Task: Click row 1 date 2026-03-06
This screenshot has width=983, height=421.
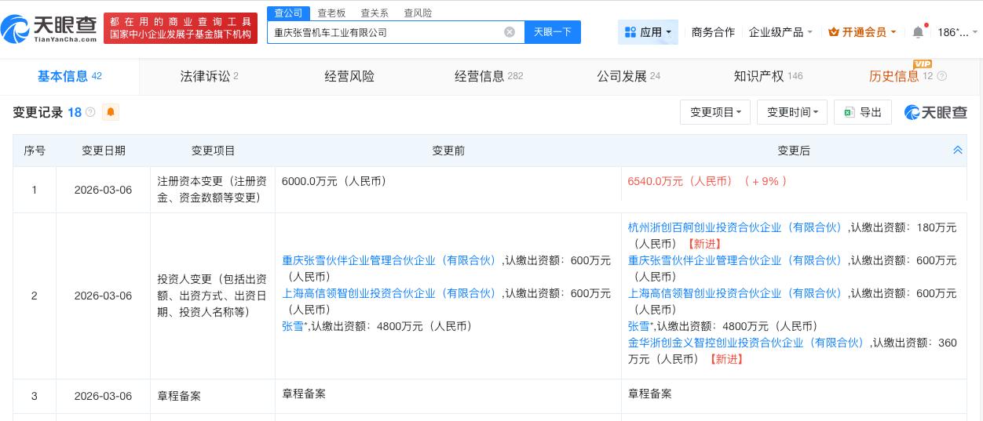Action: point(103,190)
